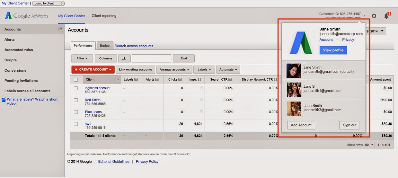Click the video icon beside labels help
This screenshot has width=398, height=178.
[x=3, y=100]
